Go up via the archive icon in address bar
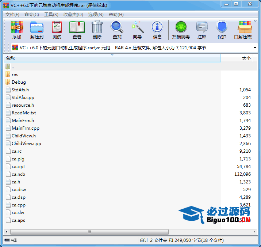The height and width of the screenshot is (247, 261). point(15,47)
